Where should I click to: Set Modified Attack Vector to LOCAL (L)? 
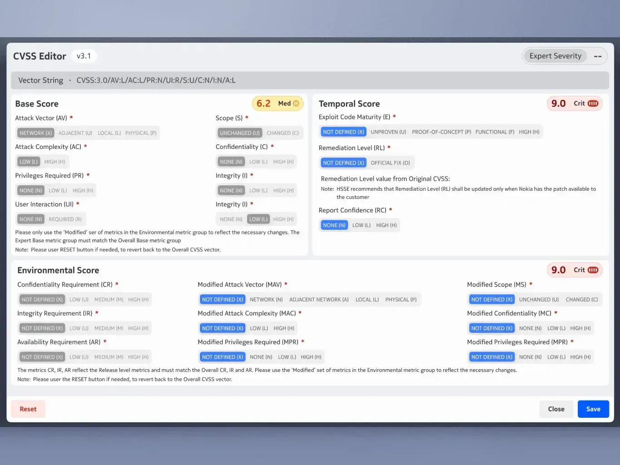click(x=367, y=300)
